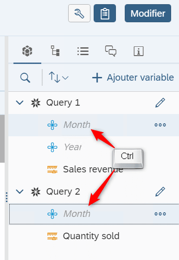Click Ajouter variable

tap(133, 77)
